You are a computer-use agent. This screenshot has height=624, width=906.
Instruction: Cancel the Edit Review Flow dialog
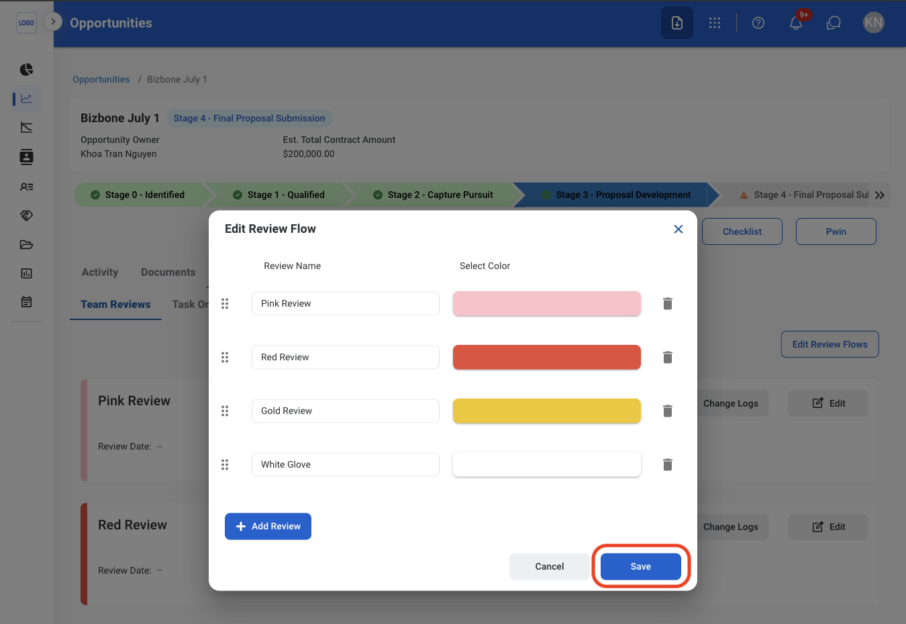(550, 566)
